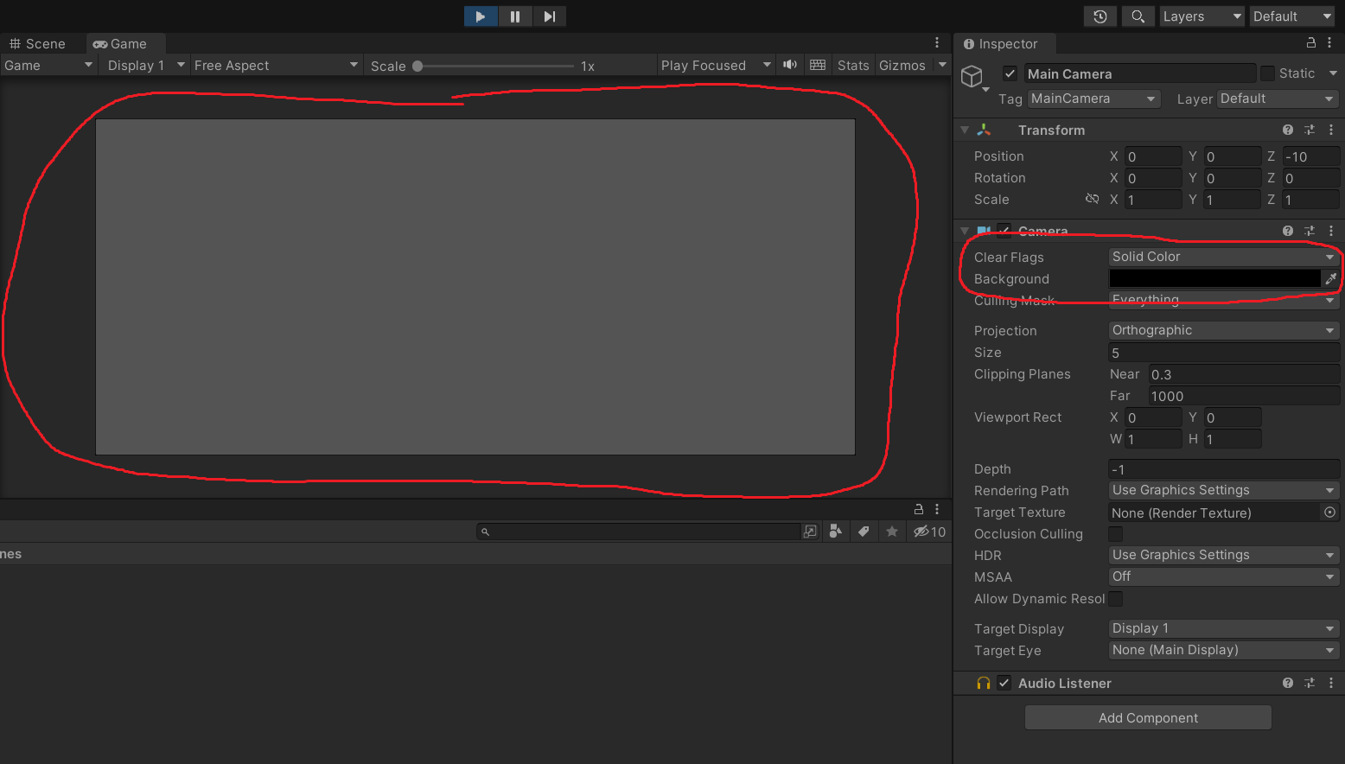This screenshot has width=1345, height=764.
Task: Mute audio in the Game view toolbar
Action: tap(789, 65)
